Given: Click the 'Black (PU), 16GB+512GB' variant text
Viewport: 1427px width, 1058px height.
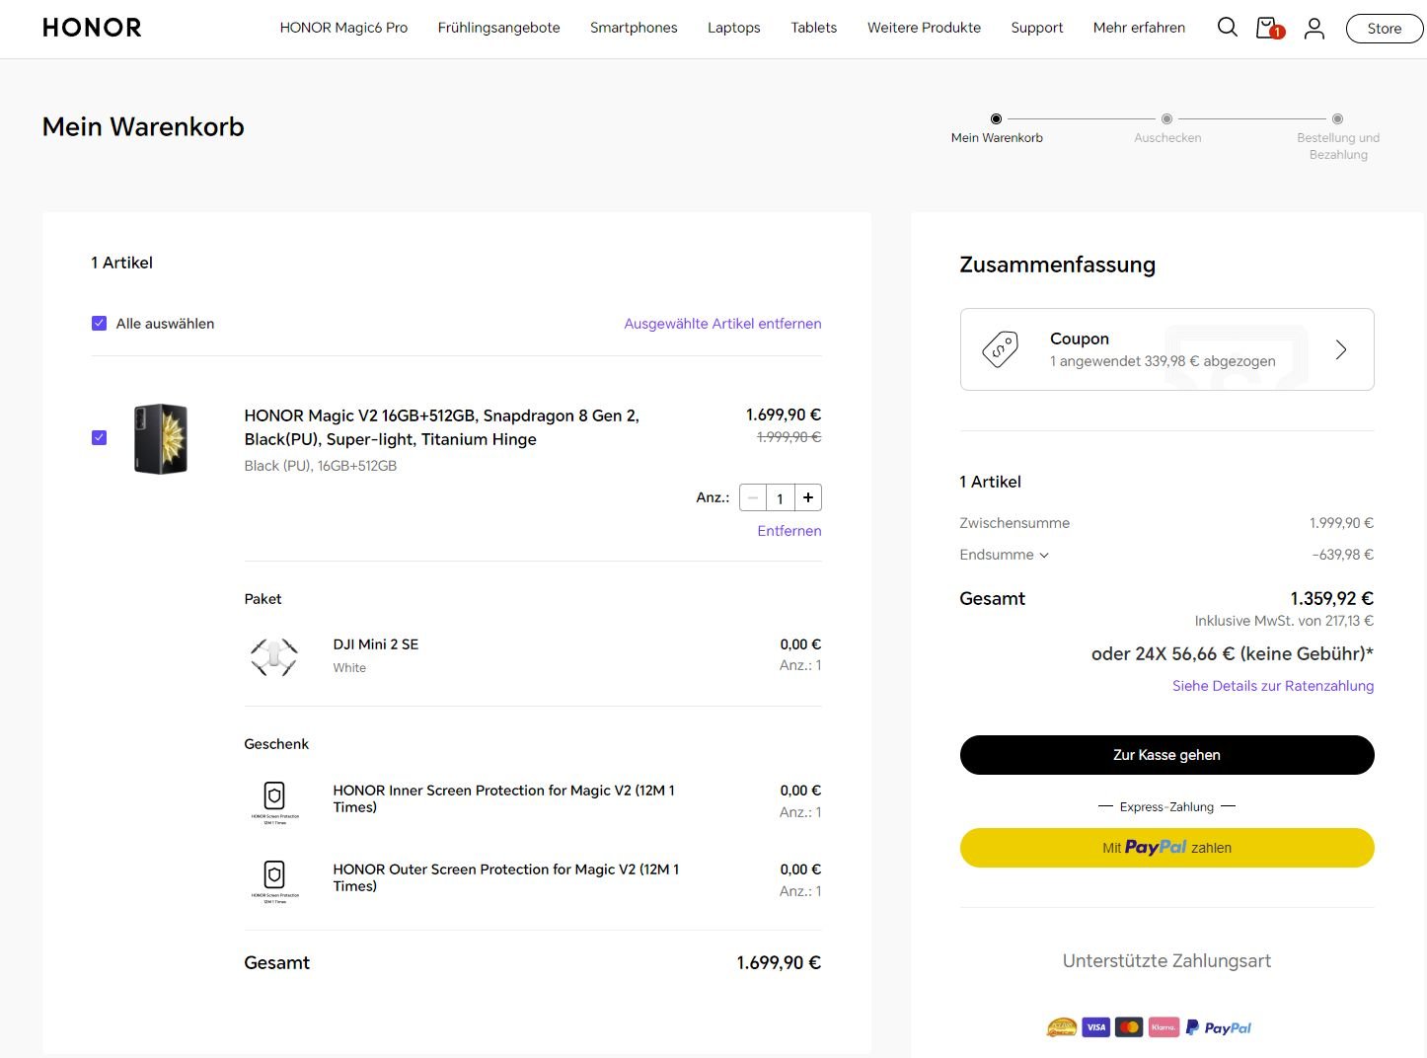Looking at the screenshot, I should (321, 466).
